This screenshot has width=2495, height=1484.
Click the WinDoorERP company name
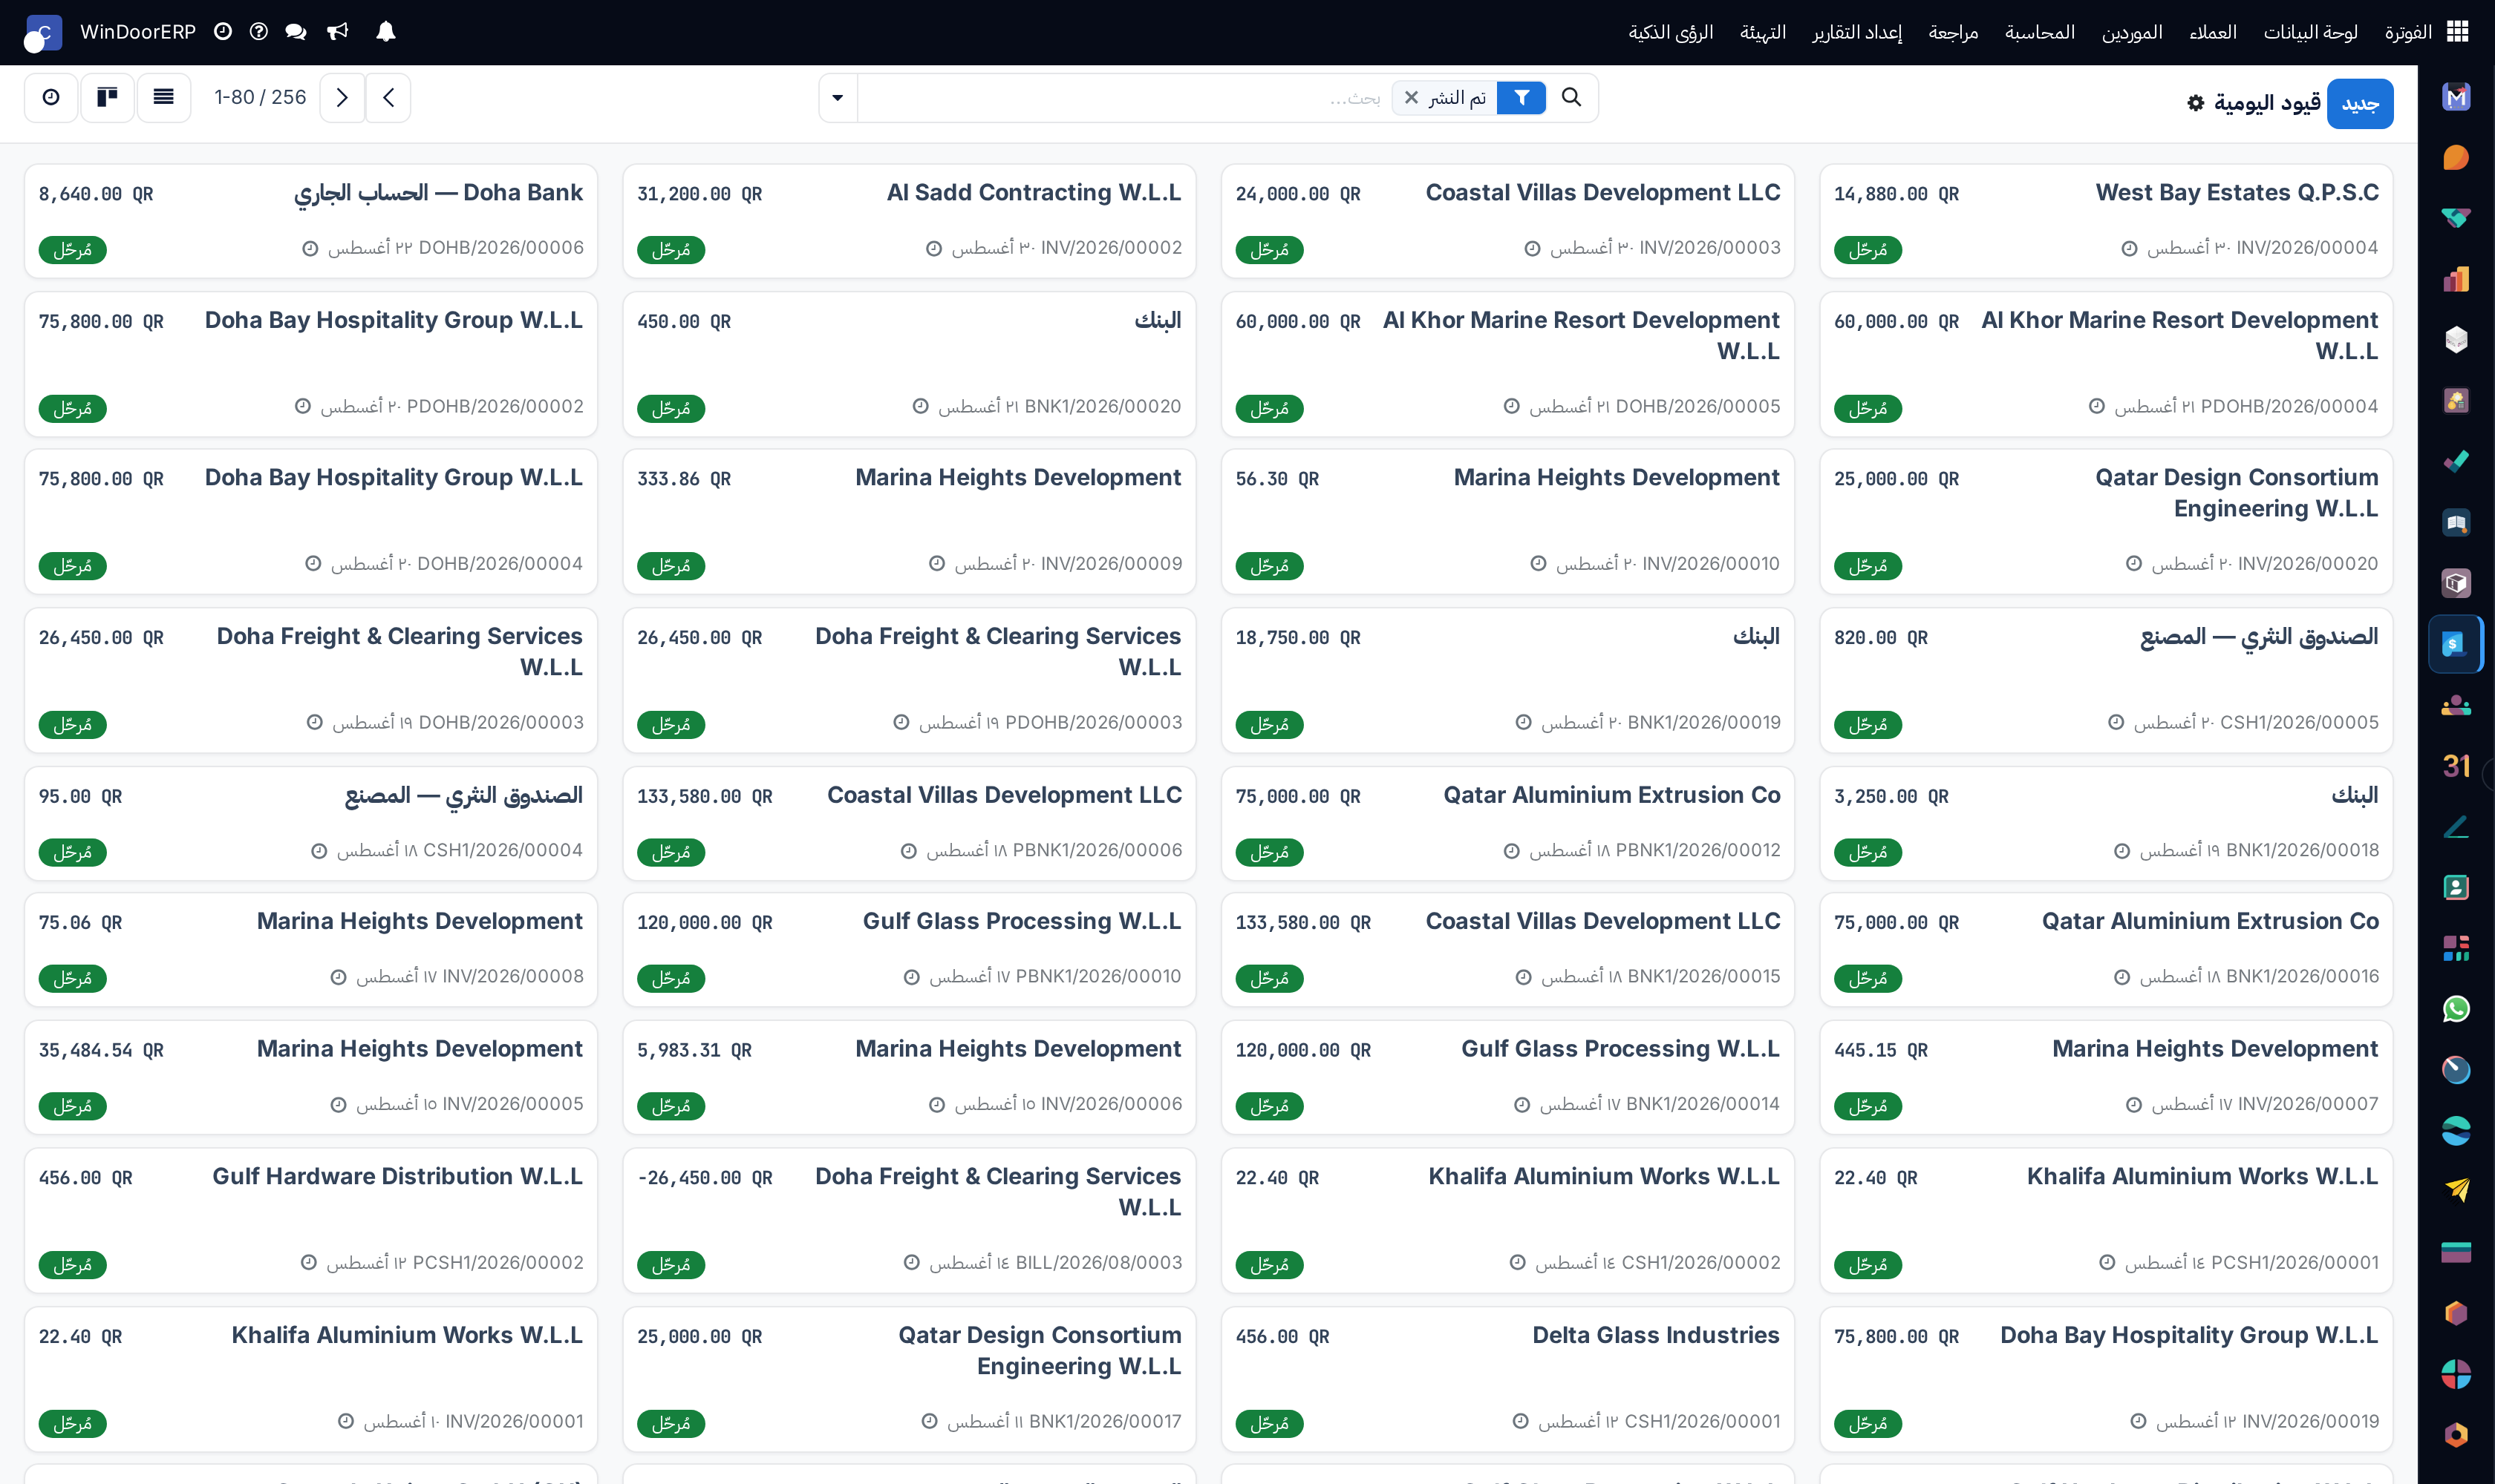(x=138, y=32)
